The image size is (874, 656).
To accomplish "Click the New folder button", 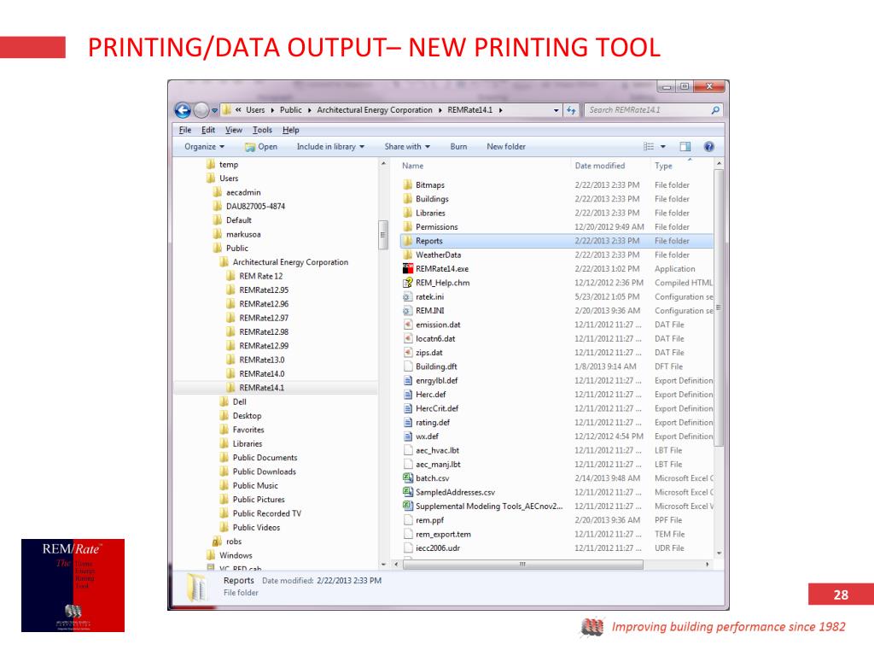I will click(505, 147).
